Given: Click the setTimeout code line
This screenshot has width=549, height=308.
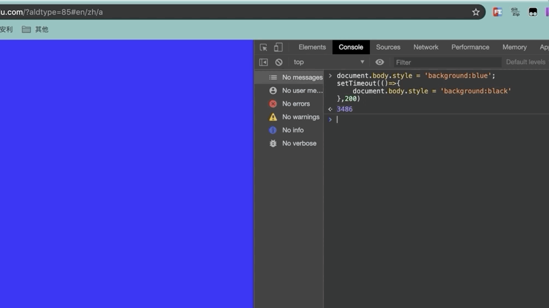Looking at the screenshot, I should coord(369,84).
